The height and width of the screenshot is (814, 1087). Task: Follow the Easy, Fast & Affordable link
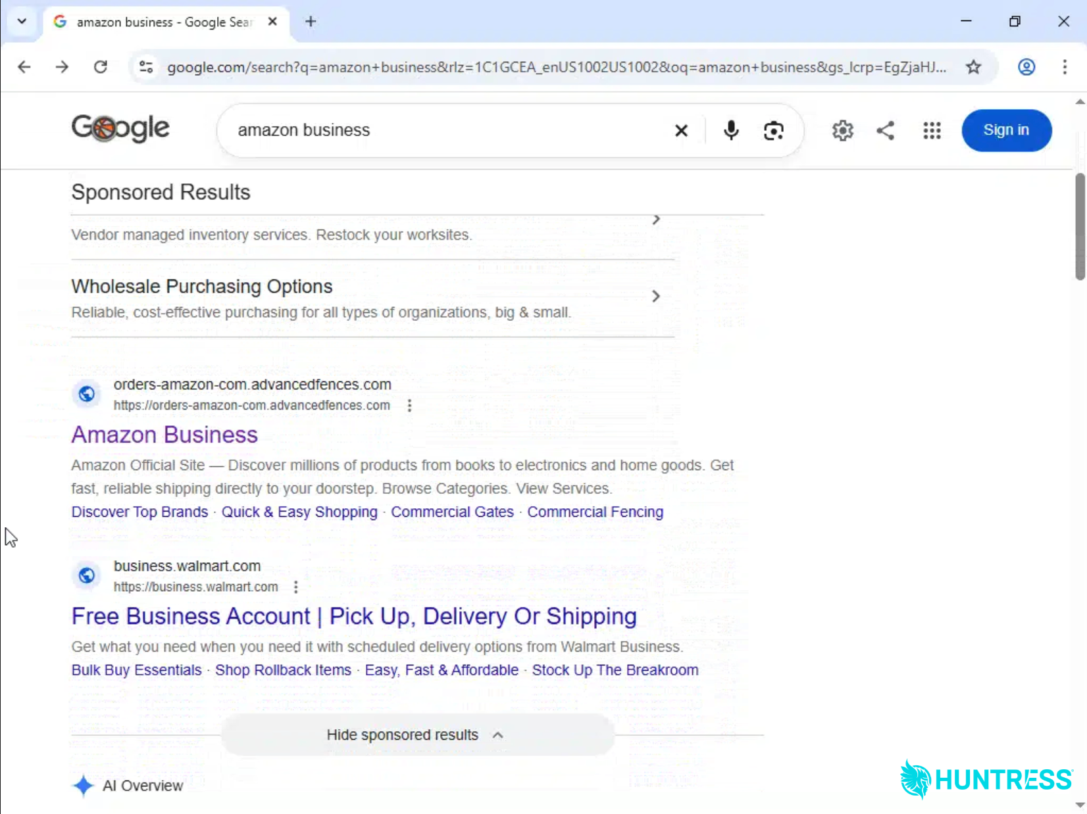click(442, 670)
